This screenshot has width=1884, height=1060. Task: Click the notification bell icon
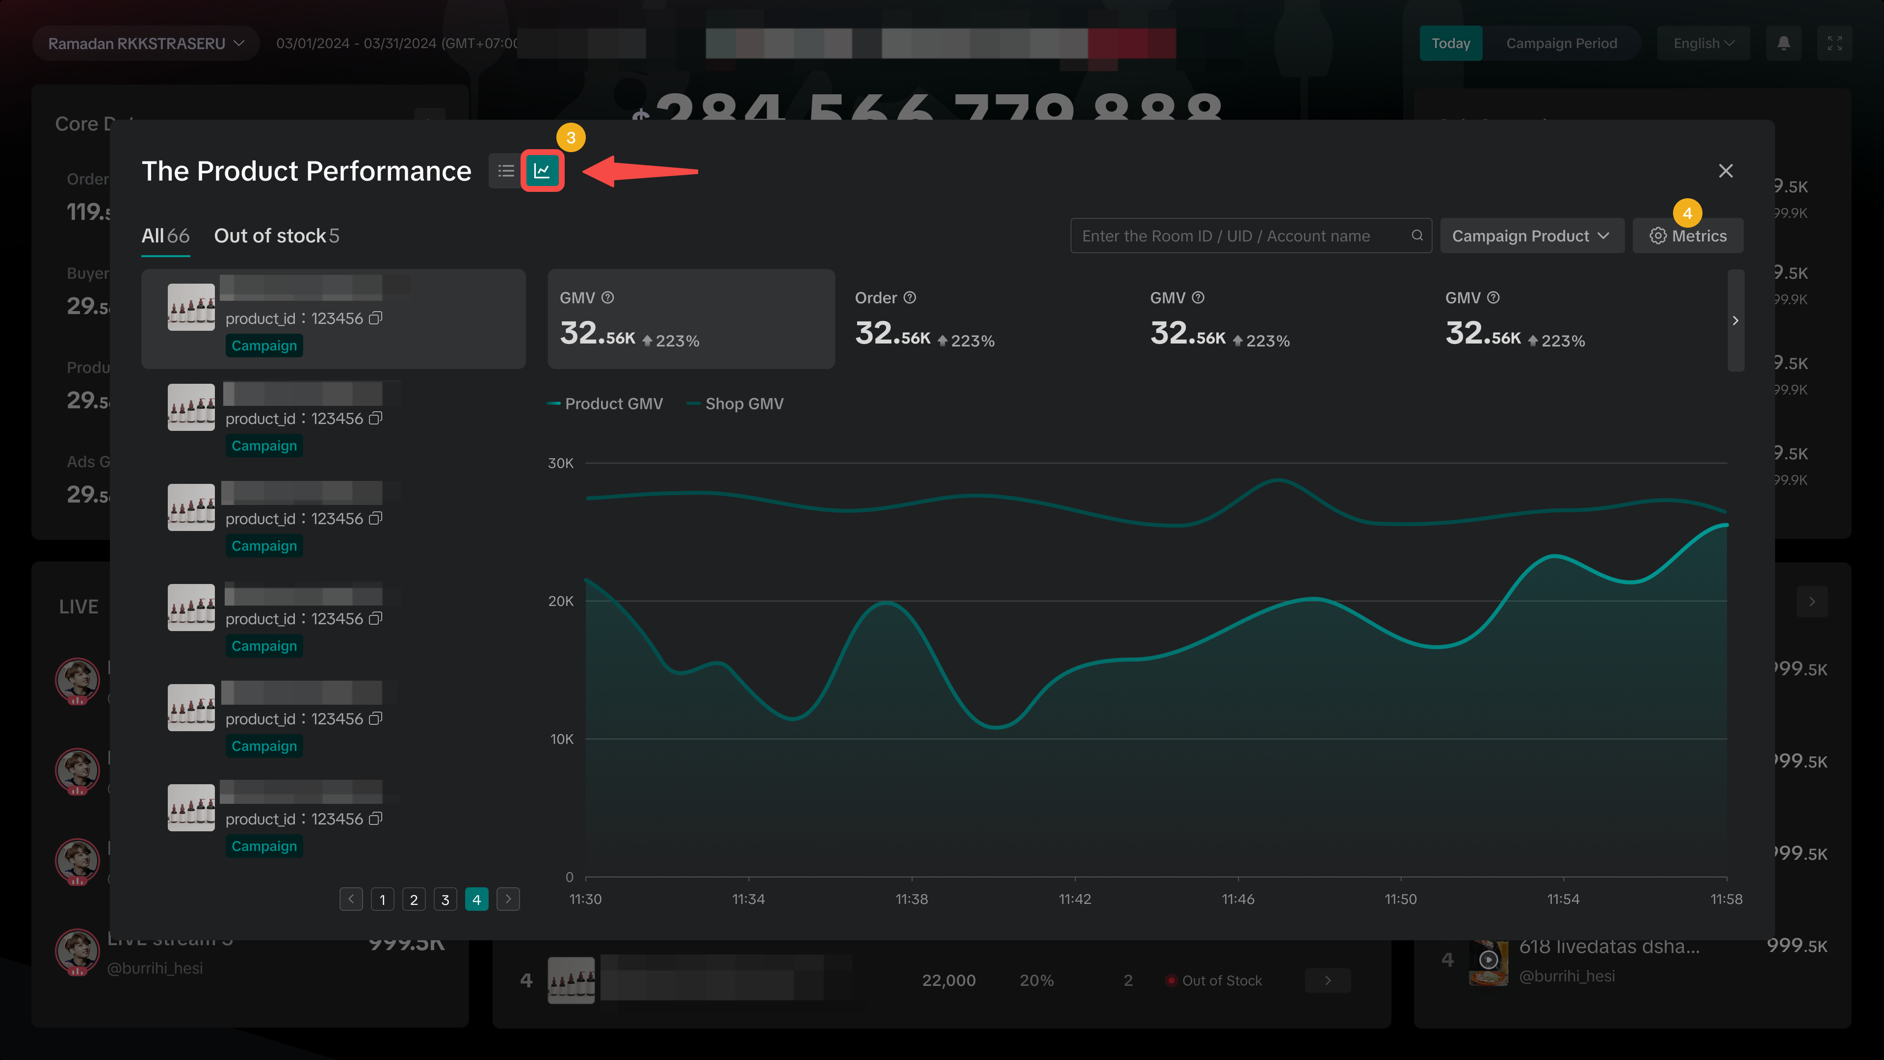coord(1783,43)
